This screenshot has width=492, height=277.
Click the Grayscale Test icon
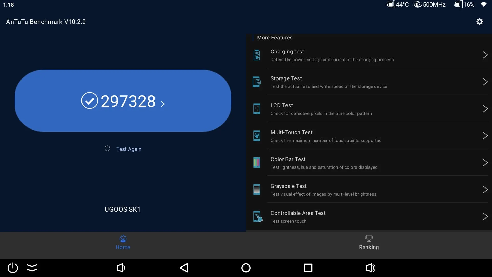pyautogui.click(x=257, y=190)
